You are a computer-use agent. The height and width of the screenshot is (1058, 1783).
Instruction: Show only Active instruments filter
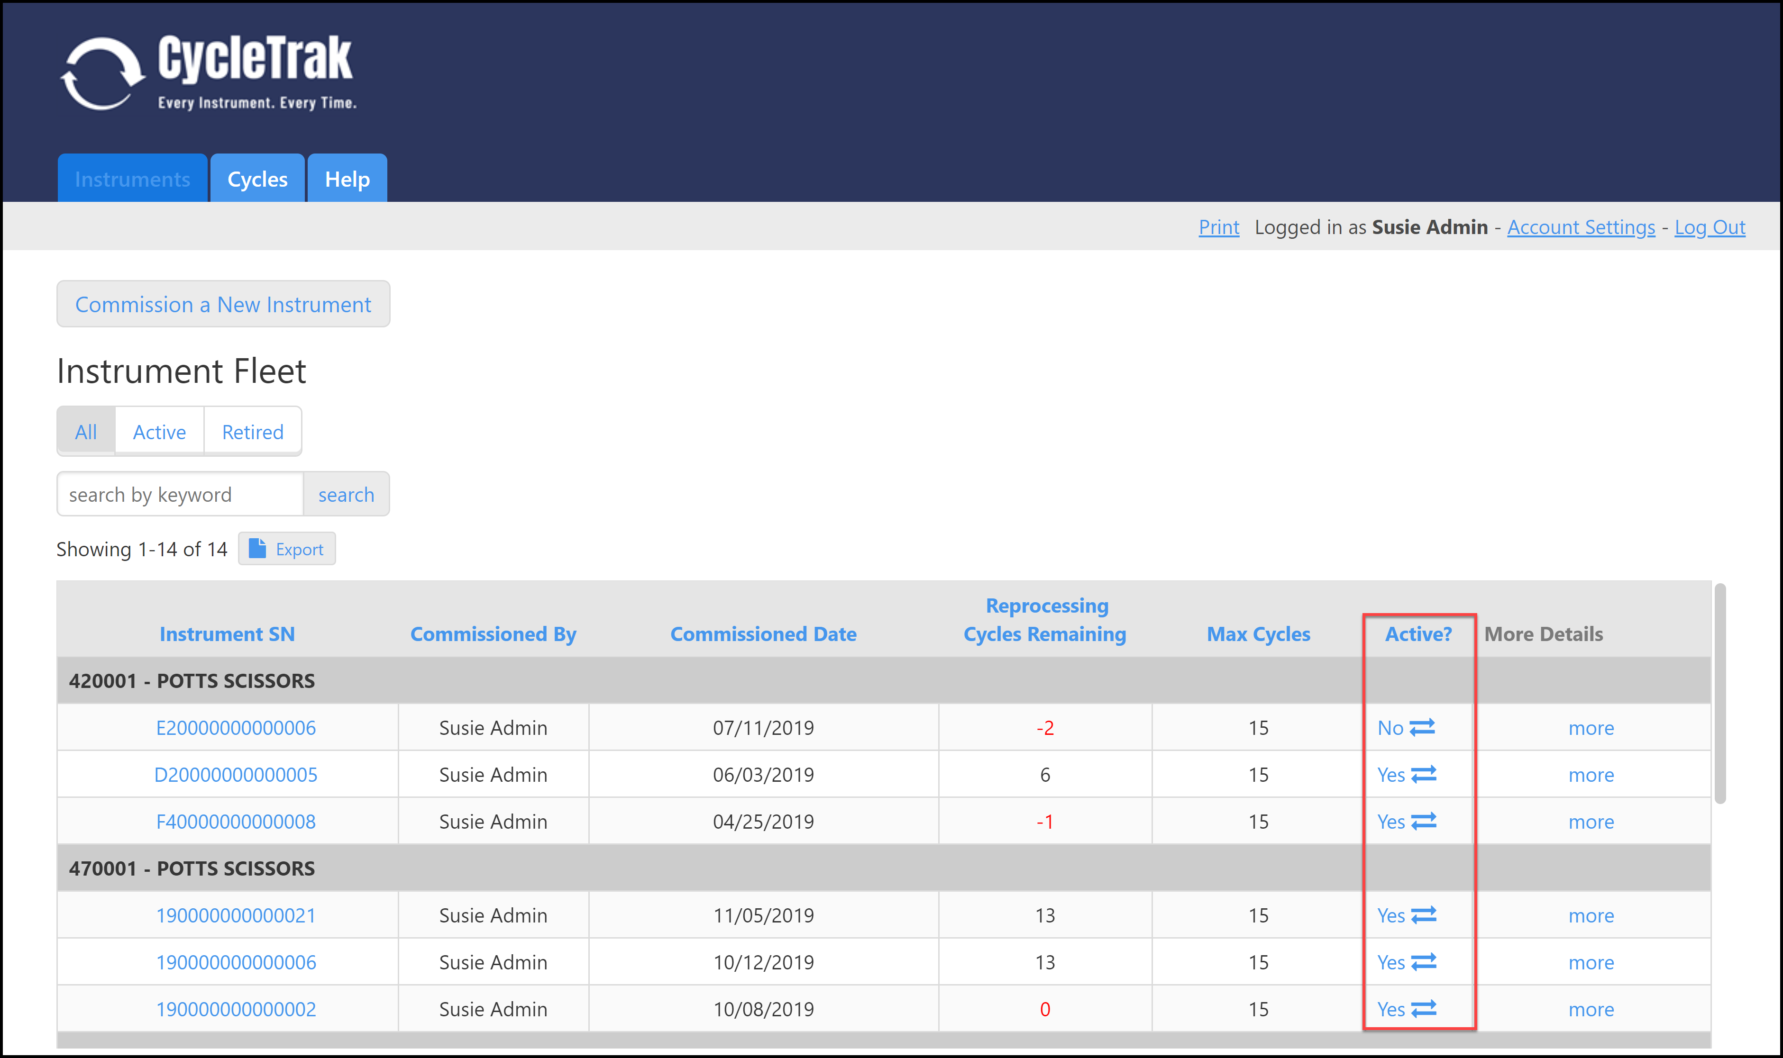[159, 432]
